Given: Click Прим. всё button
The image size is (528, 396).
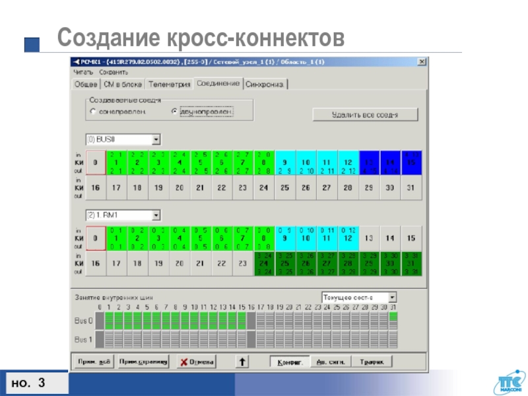Looking at the screenshot, I should [94, 362].
